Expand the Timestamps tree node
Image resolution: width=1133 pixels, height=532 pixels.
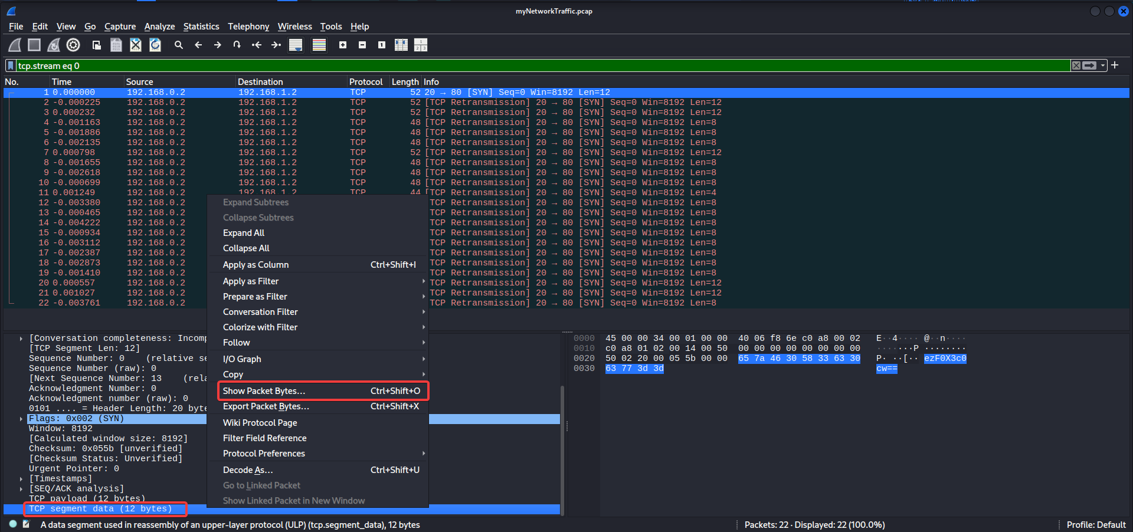(21, 479)
